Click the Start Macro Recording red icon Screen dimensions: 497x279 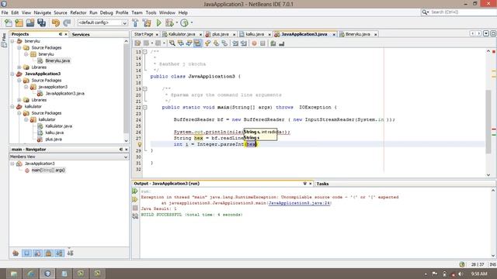pyautogui.click(x=254, y=43)
